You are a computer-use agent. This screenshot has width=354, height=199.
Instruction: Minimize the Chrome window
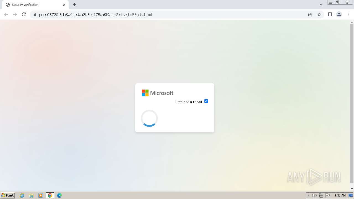click(330, 2)
